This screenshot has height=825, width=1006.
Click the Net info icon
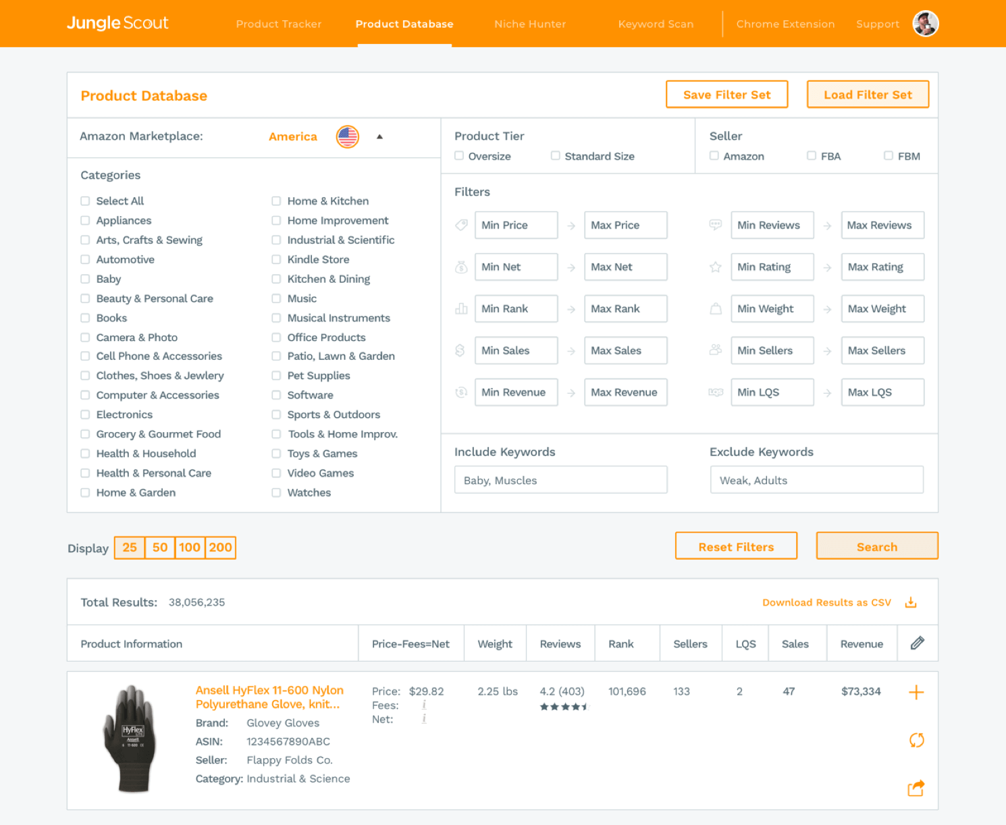coord(424,719)
